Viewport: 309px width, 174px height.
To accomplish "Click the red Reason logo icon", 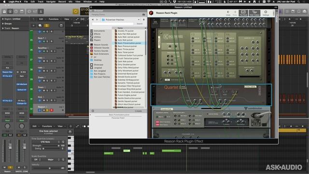I will 151,13.
